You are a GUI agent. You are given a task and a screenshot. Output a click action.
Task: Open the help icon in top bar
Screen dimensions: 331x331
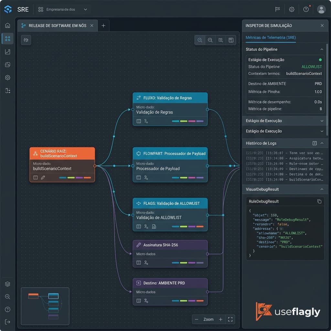click(306, 9)
